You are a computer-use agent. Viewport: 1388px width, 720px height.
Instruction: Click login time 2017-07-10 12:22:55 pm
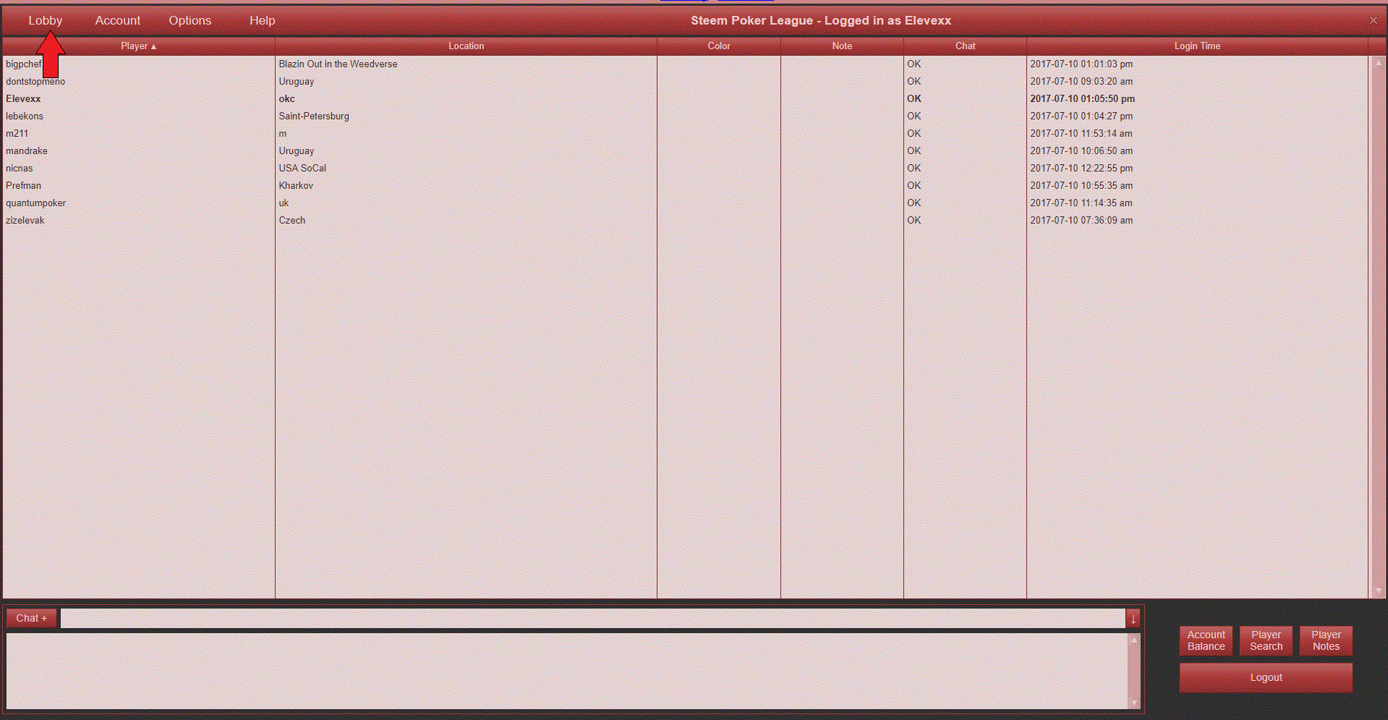[1081, 168]
